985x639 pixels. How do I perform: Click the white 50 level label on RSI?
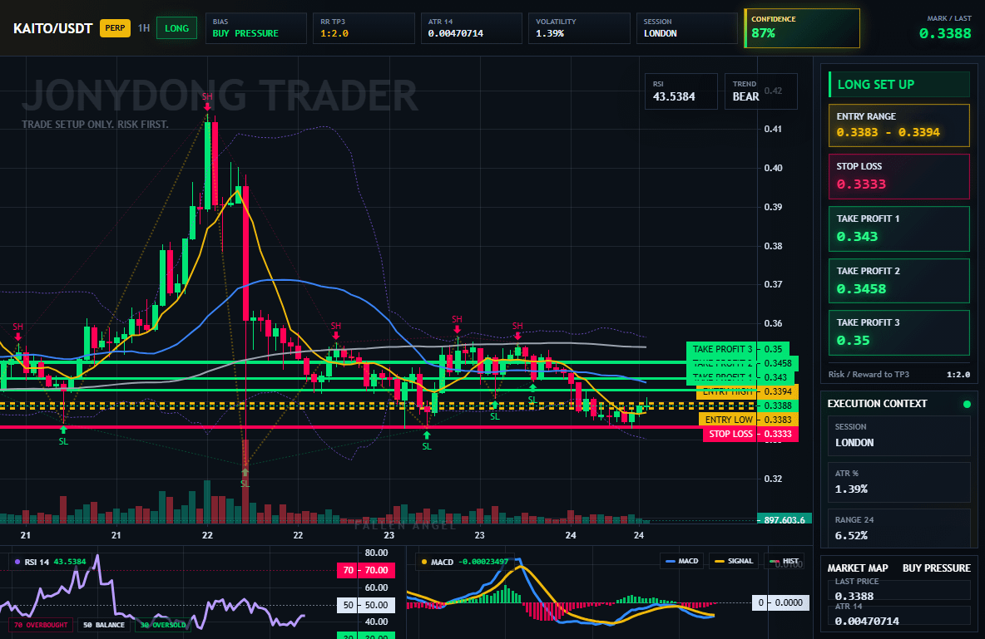[x=367, y=605]
